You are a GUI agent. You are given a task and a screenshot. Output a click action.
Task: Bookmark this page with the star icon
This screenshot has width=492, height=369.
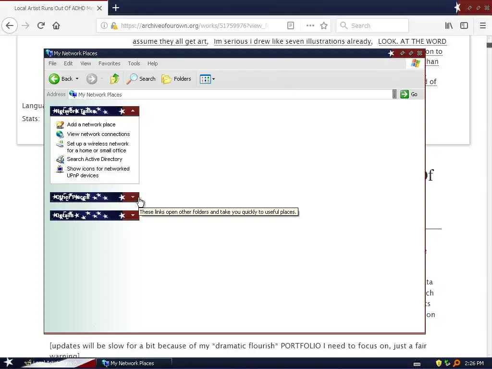tap(324, 26)
